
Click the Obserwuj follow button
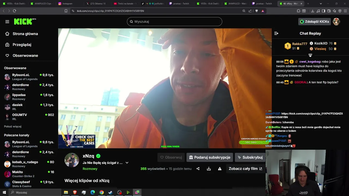171,157
